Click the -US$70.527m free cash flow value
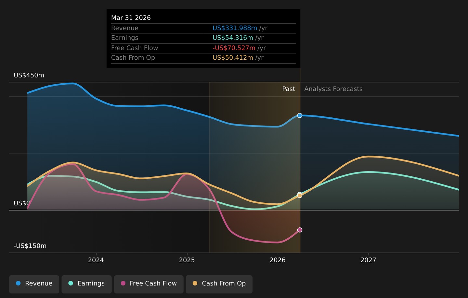 (x=234, y=48)
